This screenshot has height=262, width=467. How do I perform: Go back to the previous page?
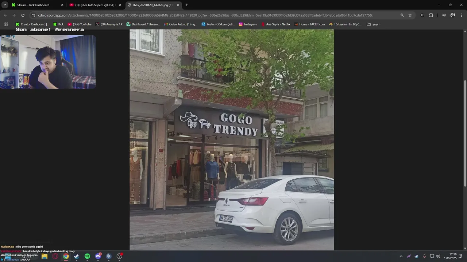pos(5,15)
